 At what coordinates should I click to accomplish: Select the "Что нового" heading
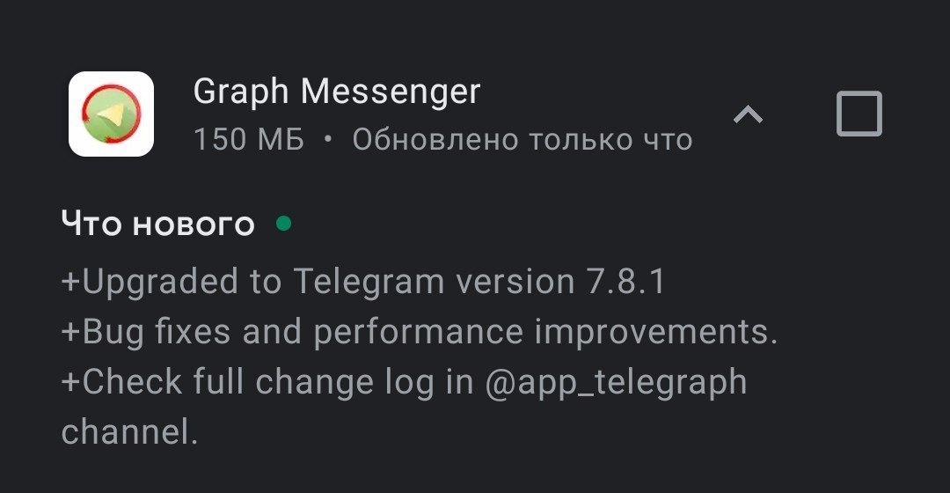(x=158, y=224)
